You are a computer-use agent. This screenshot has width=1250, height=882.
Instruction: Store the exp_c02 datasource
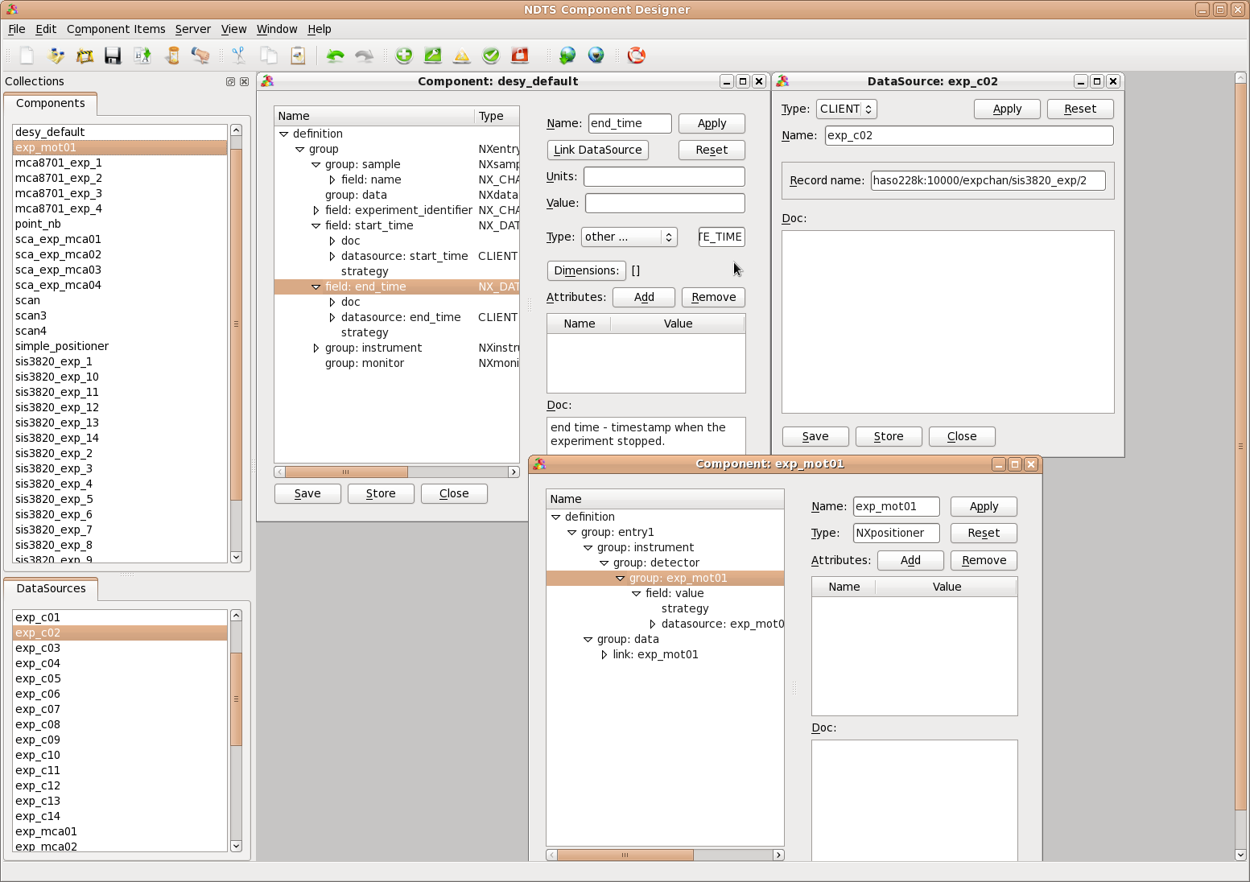(889, 436)
